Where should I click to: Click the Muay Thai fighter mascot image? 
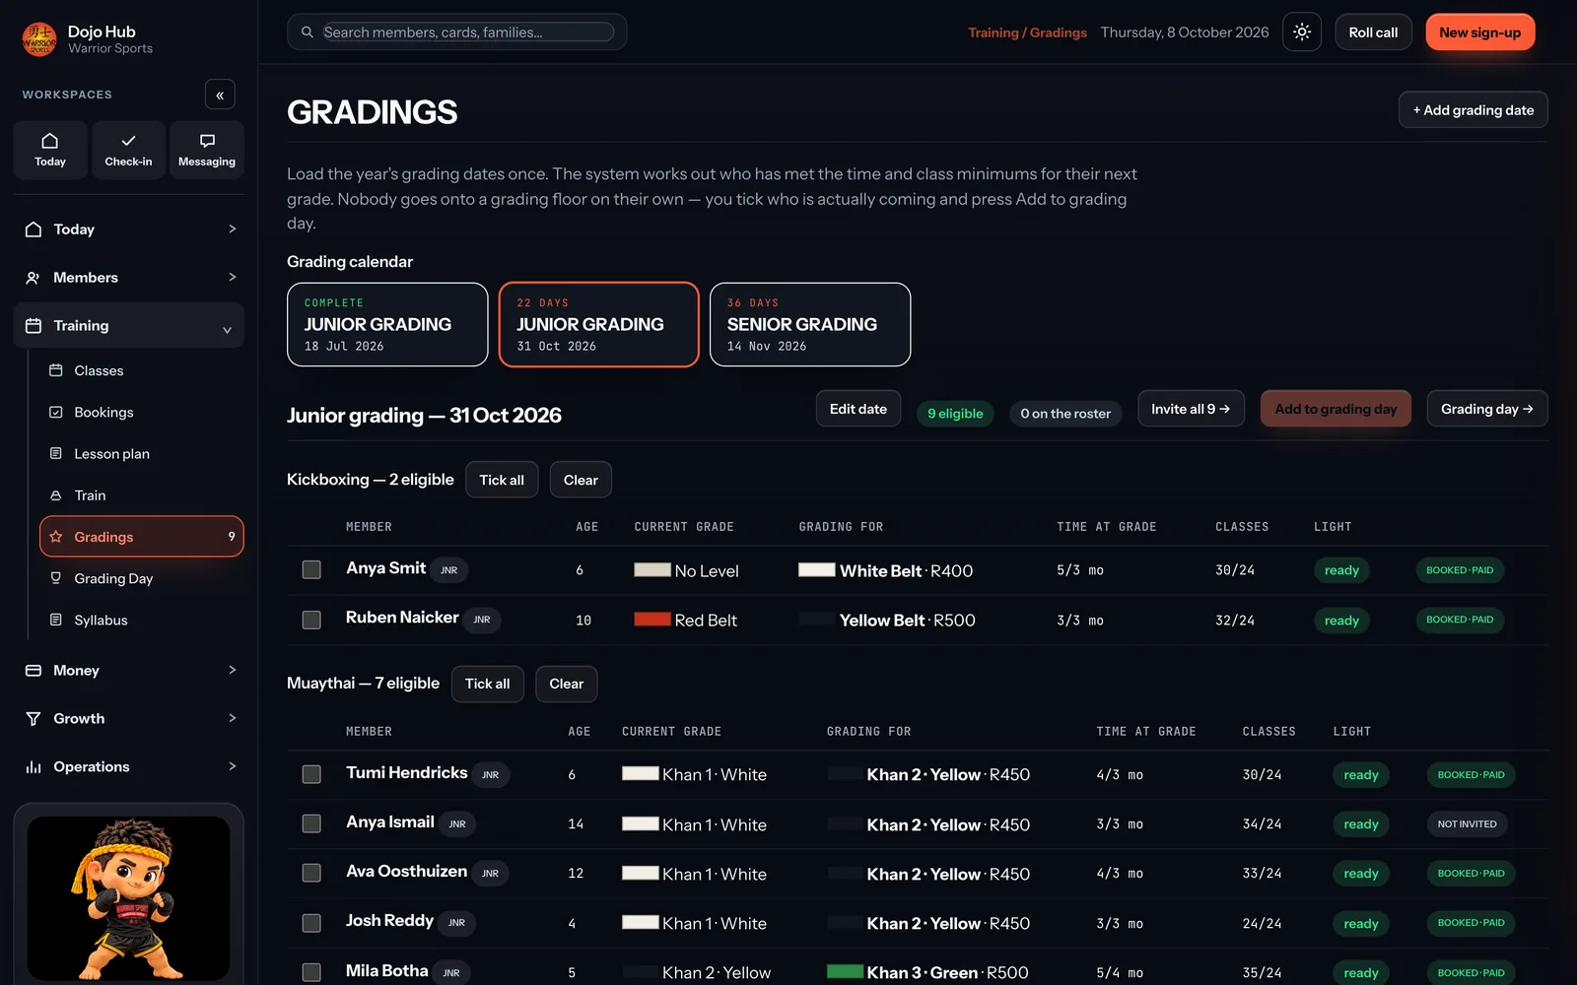click(128, 898)
